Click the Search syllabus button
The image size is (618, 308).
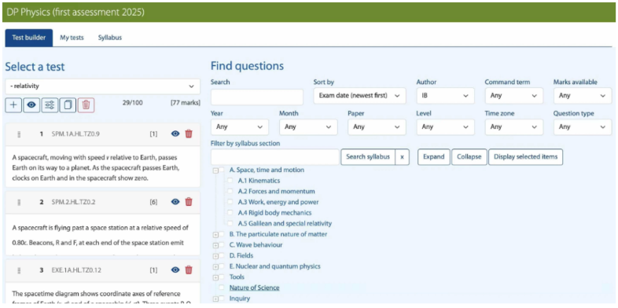368,157
